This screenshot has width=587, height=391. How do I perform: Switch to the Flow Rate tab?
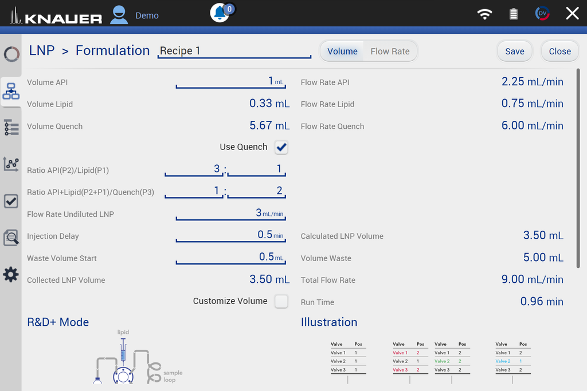tap(390, 52)
